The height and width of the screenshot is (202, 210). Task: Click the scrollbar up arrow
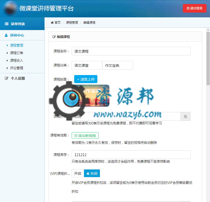208,30
